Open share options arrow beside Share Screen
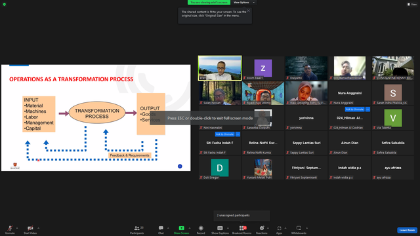This screenshot has width=420, height=236. pyautogui.click(x=190, y=228)
